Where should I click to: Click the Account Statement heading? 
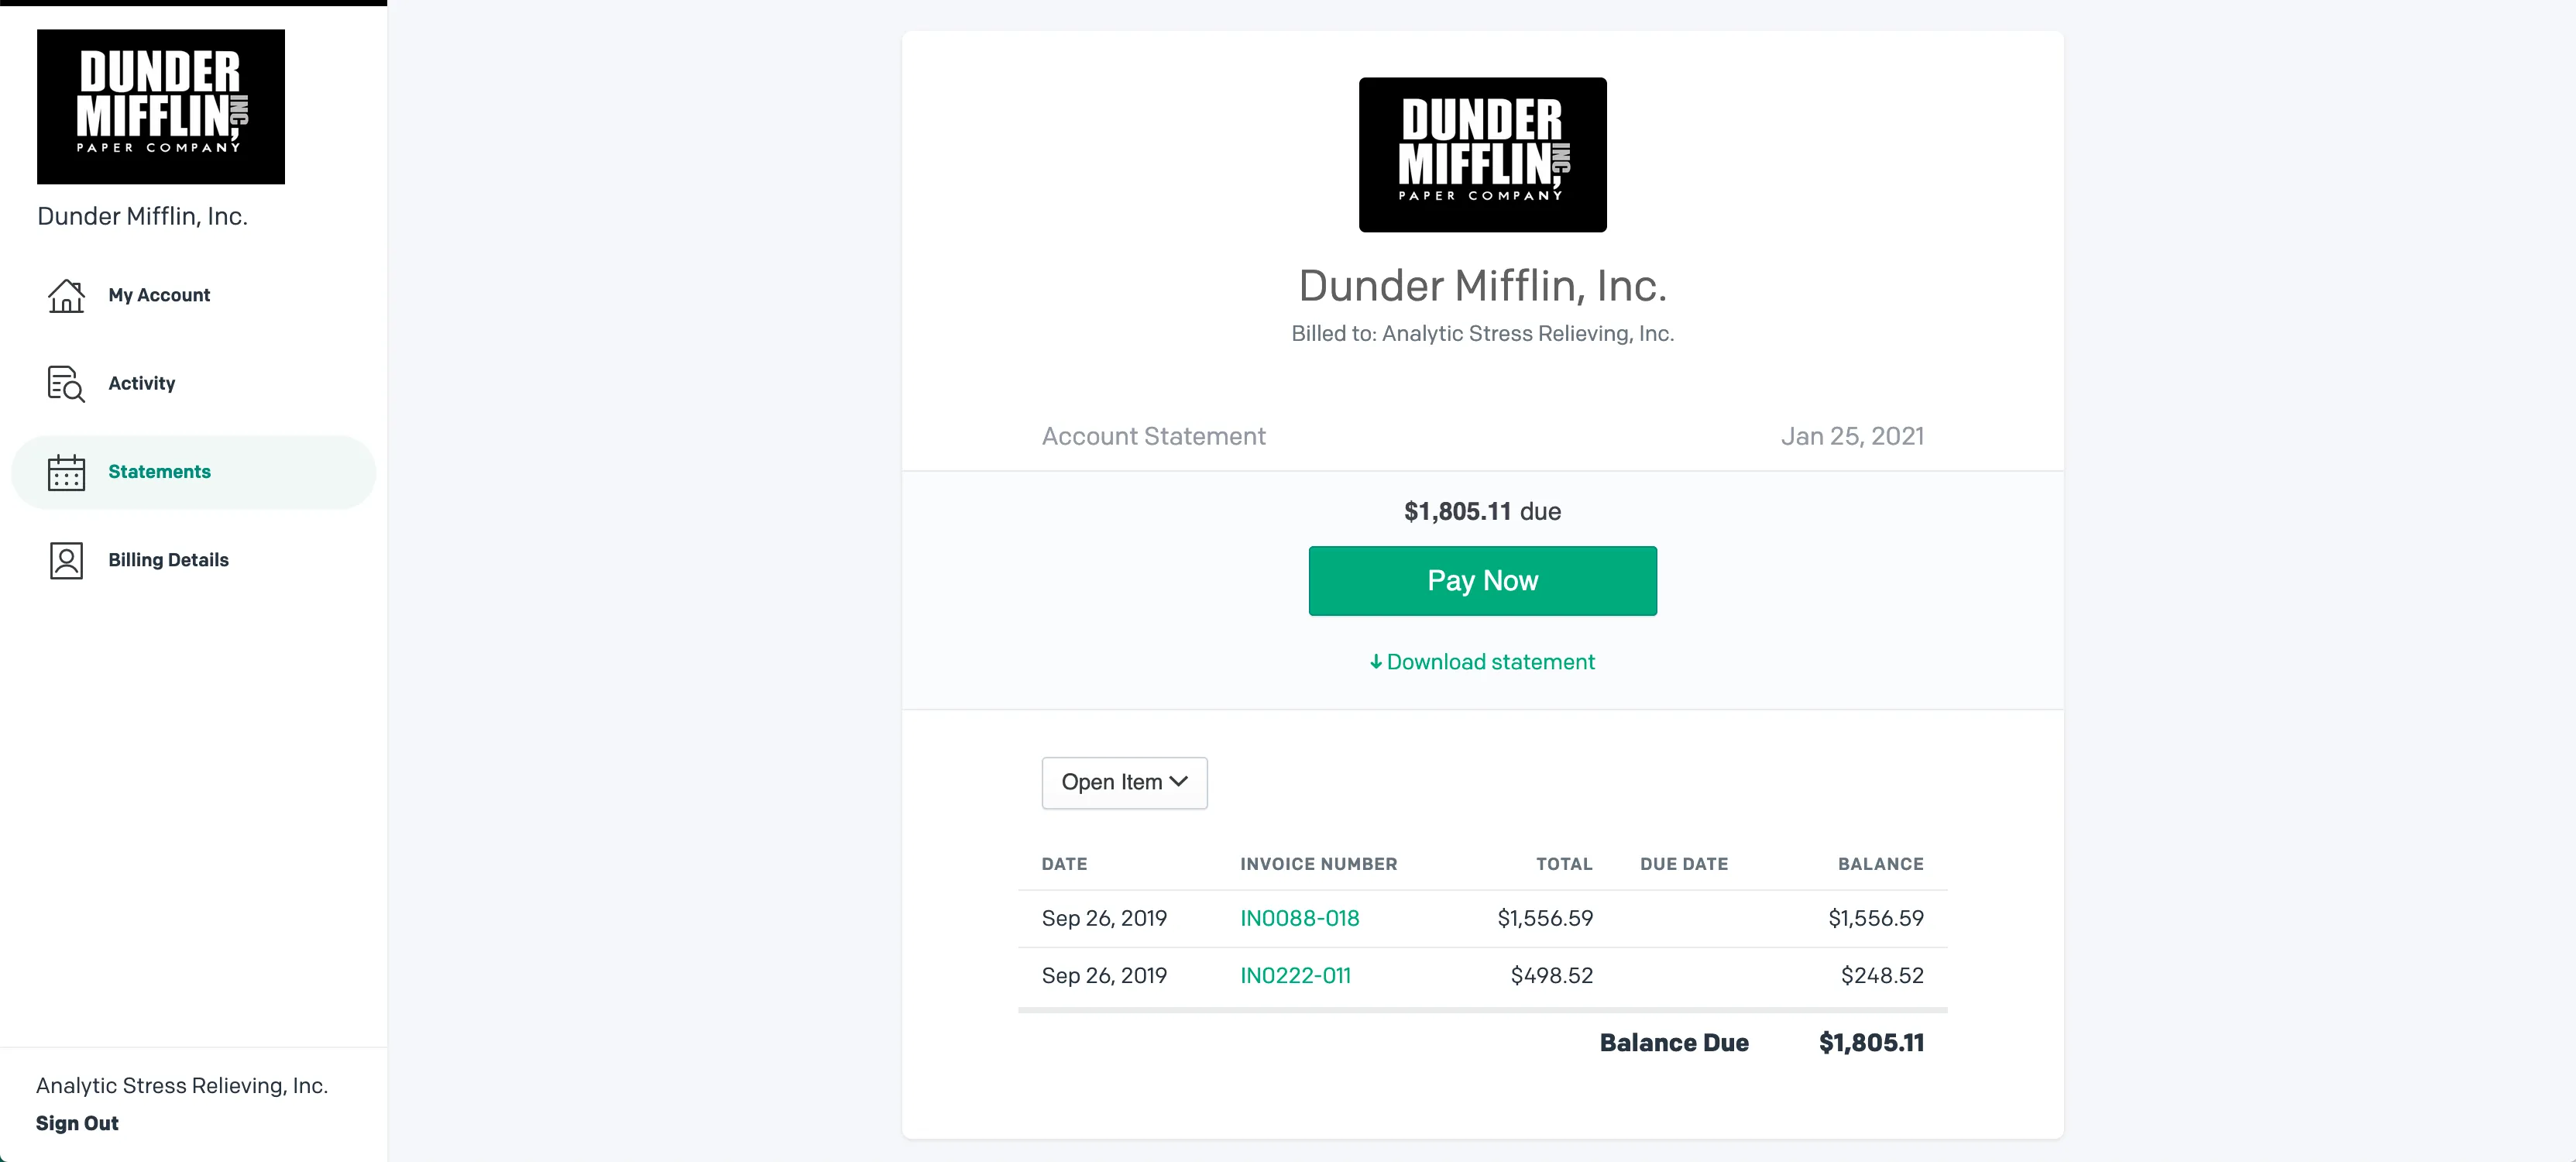click(x=1153, y=436)
